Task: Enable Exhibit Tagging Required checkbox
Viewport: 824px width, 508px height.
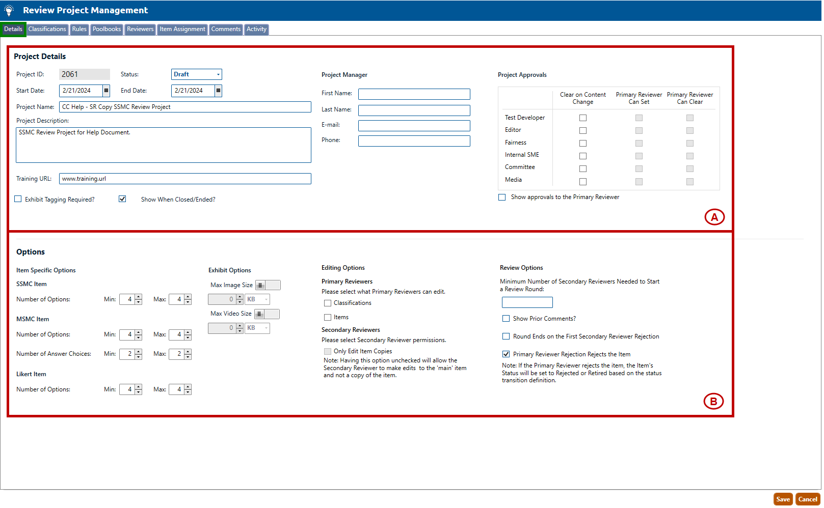Action: click(x=18, y=199)
